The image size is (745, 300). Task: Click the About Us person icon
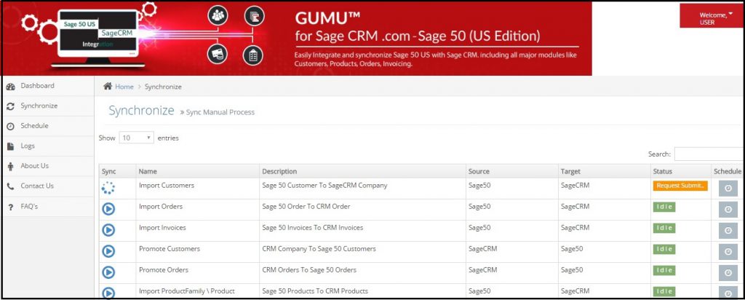pos(10,167)
